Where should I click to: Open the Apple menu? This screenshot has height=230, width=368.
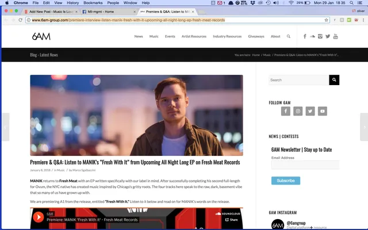point(7,3)
